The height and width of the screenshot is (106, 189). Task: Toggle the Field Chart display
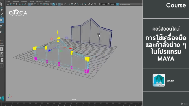41,4
